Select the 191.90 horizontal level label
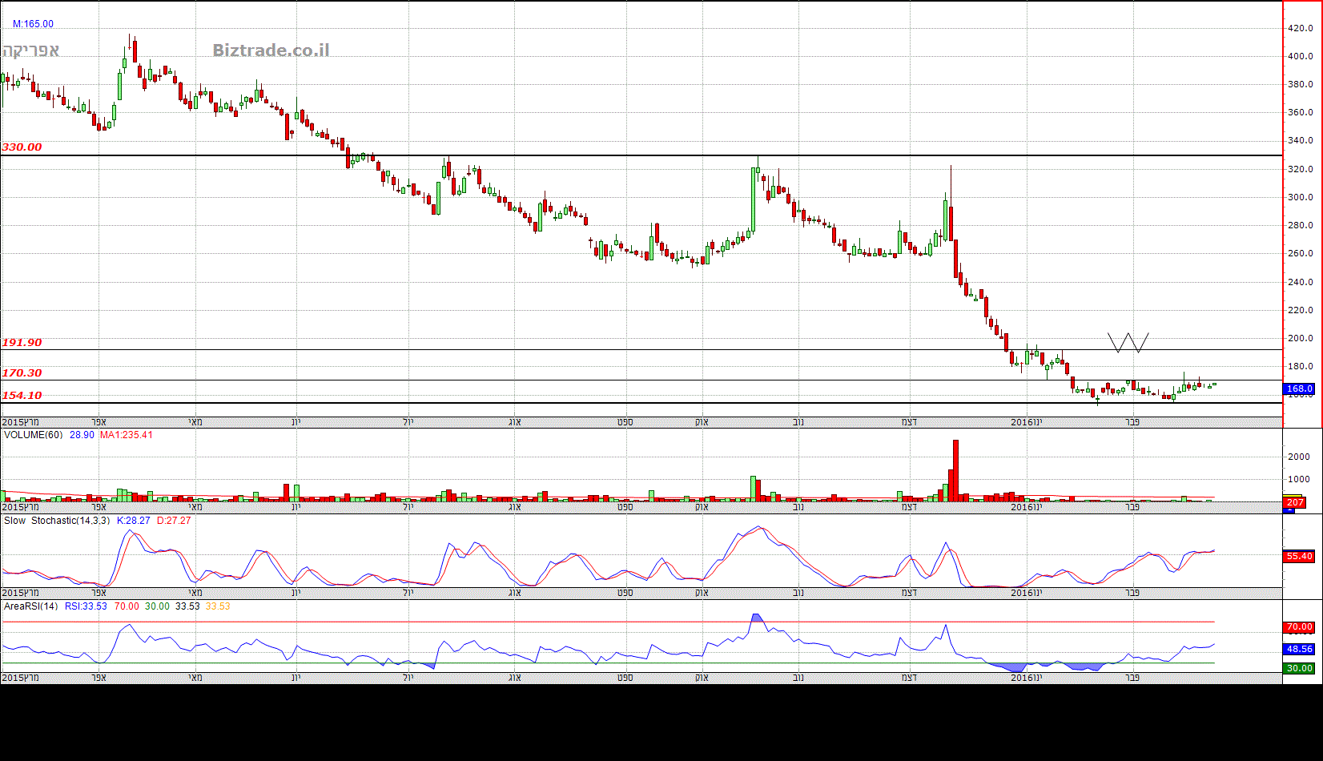 pyautogui.click(x=22, y=343)
